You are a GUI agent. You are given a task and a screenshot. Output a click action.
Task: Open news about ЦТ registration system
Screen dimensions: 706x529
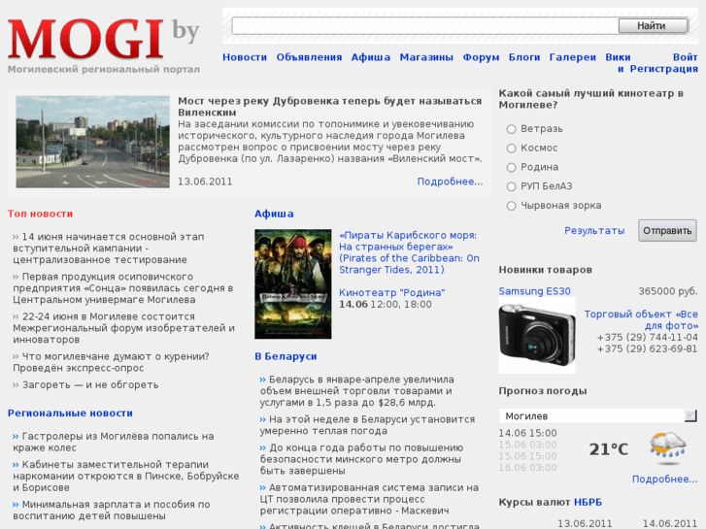369,499
